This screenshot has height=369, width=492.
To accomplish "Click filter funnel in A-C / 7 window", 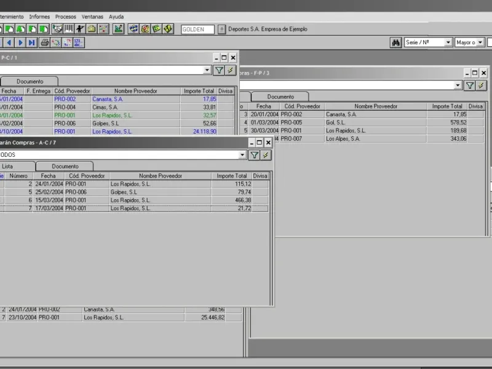I will (x=254, y=155).
